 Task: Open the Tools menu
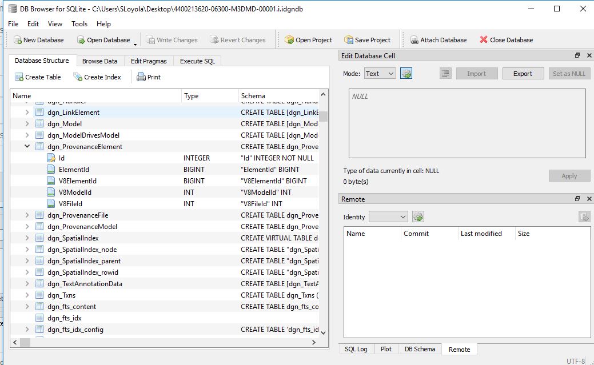coord(79,23)
